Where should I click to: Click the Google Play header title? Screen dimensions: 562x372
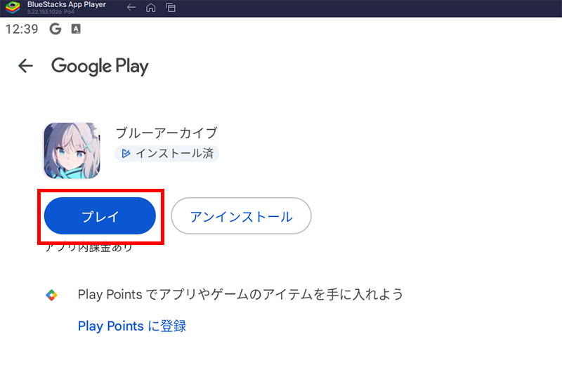100,66
